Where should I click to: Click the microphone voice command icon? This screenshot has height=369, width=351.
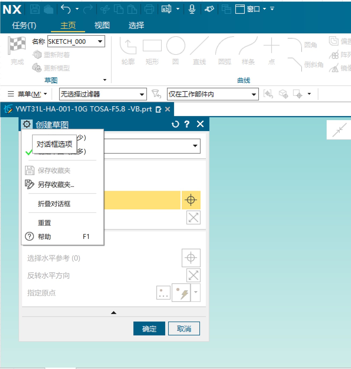coord(192,9)
